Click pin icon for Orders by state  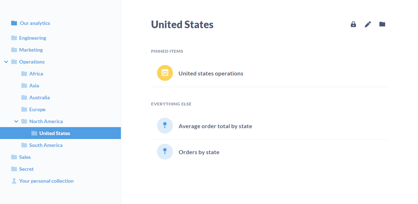(x=165, y=152)
